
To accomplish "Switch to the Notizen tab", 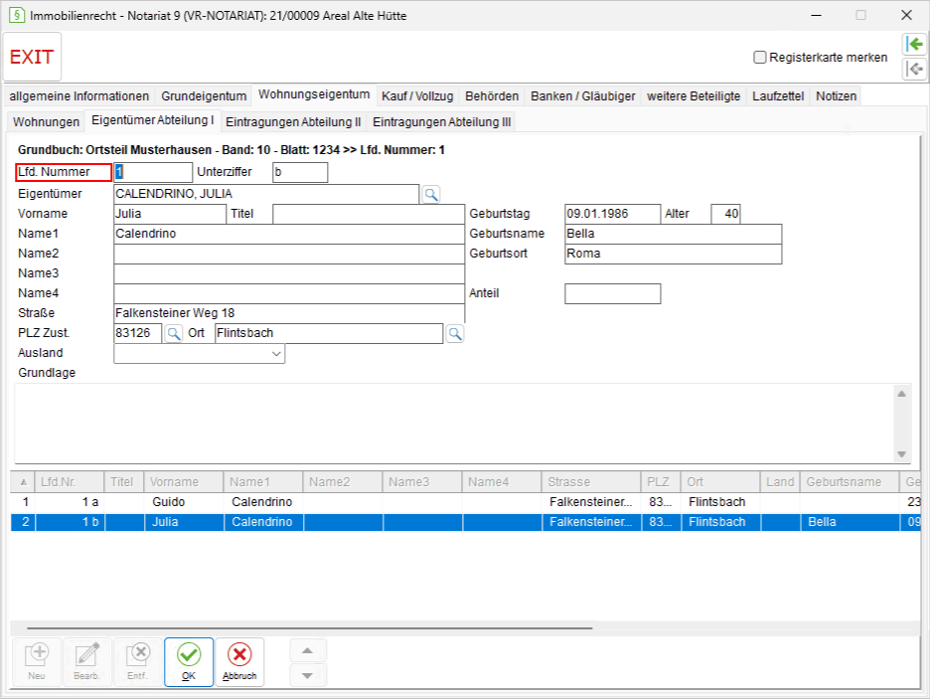I will (x=836, y=96).
